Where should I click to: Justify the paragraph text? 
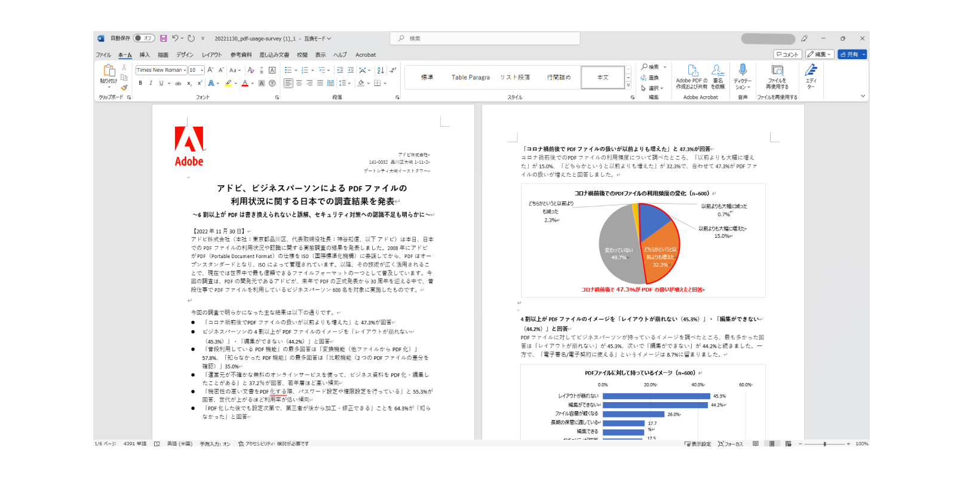coord(320,83)
